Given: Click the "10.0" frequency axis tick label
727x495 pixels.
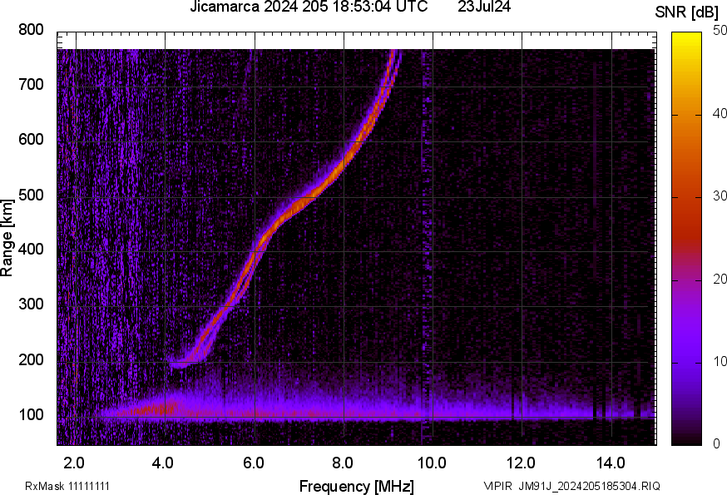Looking at the screenshot, I should point(430,462).
